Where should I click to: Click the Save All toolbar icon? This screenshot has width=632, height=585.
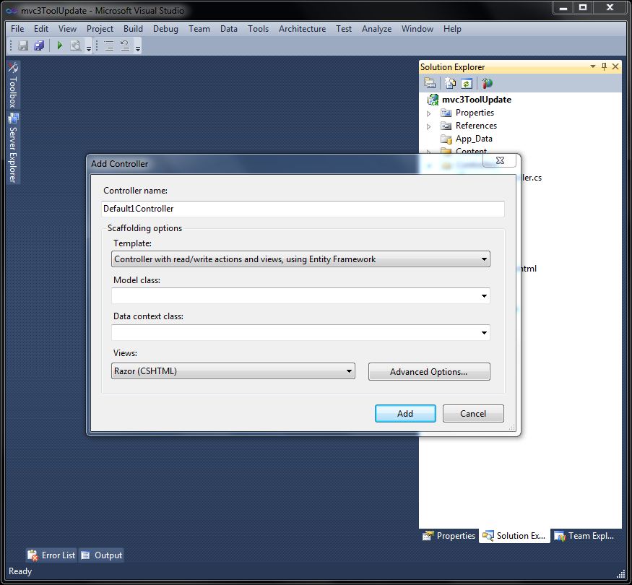tap(39, 45)
